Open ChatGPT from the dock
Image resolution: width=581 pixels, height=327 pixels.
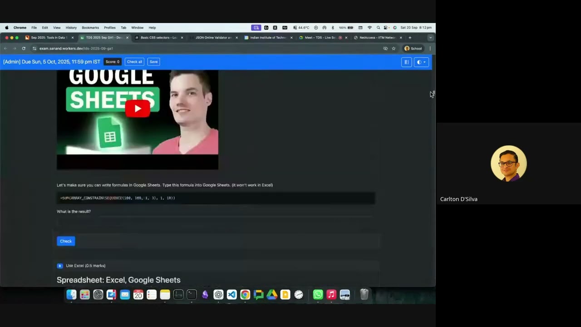[x=218, y=295]
